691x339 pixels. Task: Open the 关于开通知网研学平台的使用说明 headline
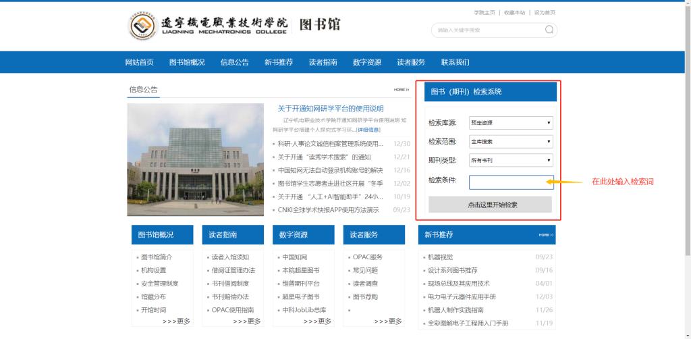(331, 109)
